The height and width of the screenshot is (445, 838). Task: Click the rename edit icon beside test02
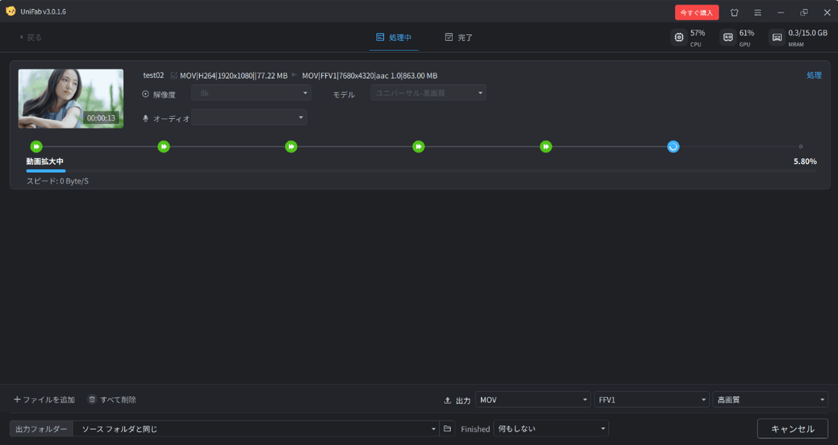(x=174, y=75)
